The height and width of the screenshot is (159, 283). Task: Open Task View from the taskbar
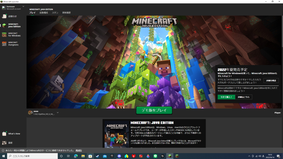(68, 156)
